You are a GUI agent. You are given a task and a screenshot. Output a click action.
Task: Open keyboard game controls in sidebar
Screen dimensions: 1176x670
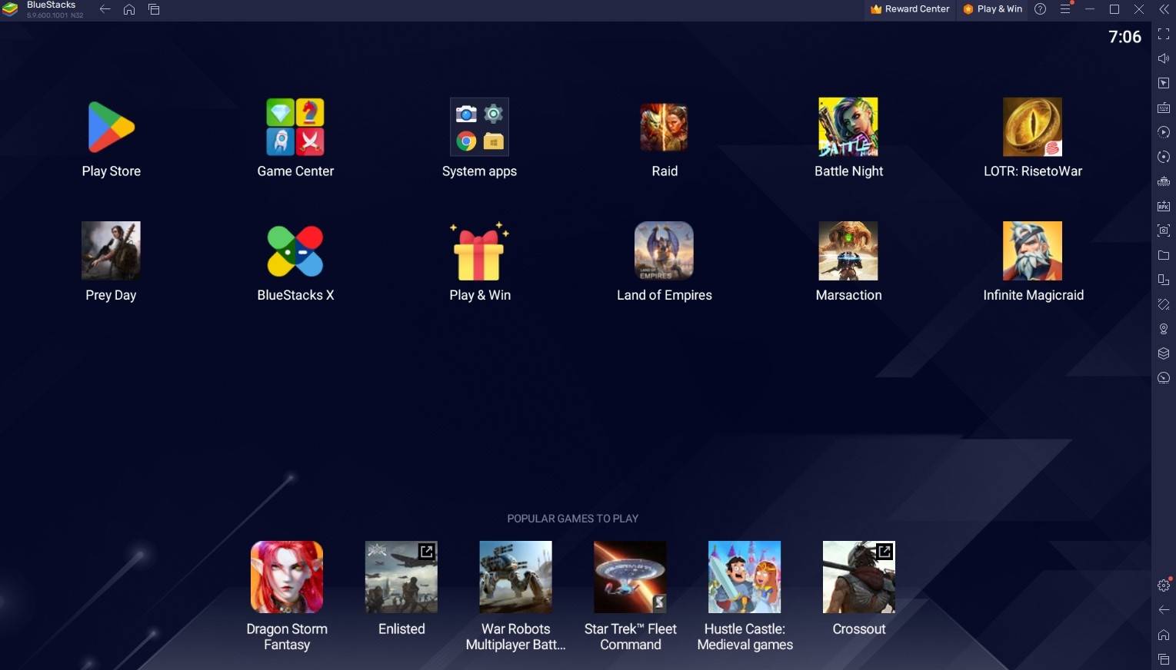pyautogui.click(x=1164, y=108)
